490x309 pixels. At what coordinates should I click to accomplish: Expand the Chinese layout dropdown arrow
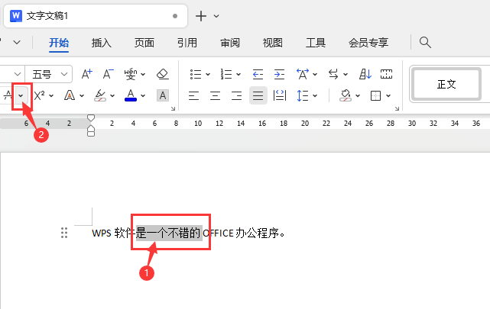point(315,74)
